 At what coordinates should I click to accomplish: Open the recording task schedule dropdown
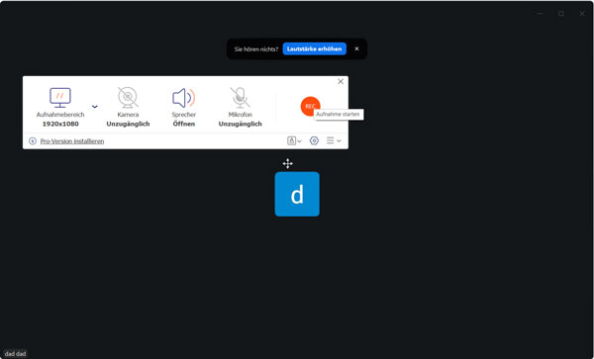click(x=294, y=140)
